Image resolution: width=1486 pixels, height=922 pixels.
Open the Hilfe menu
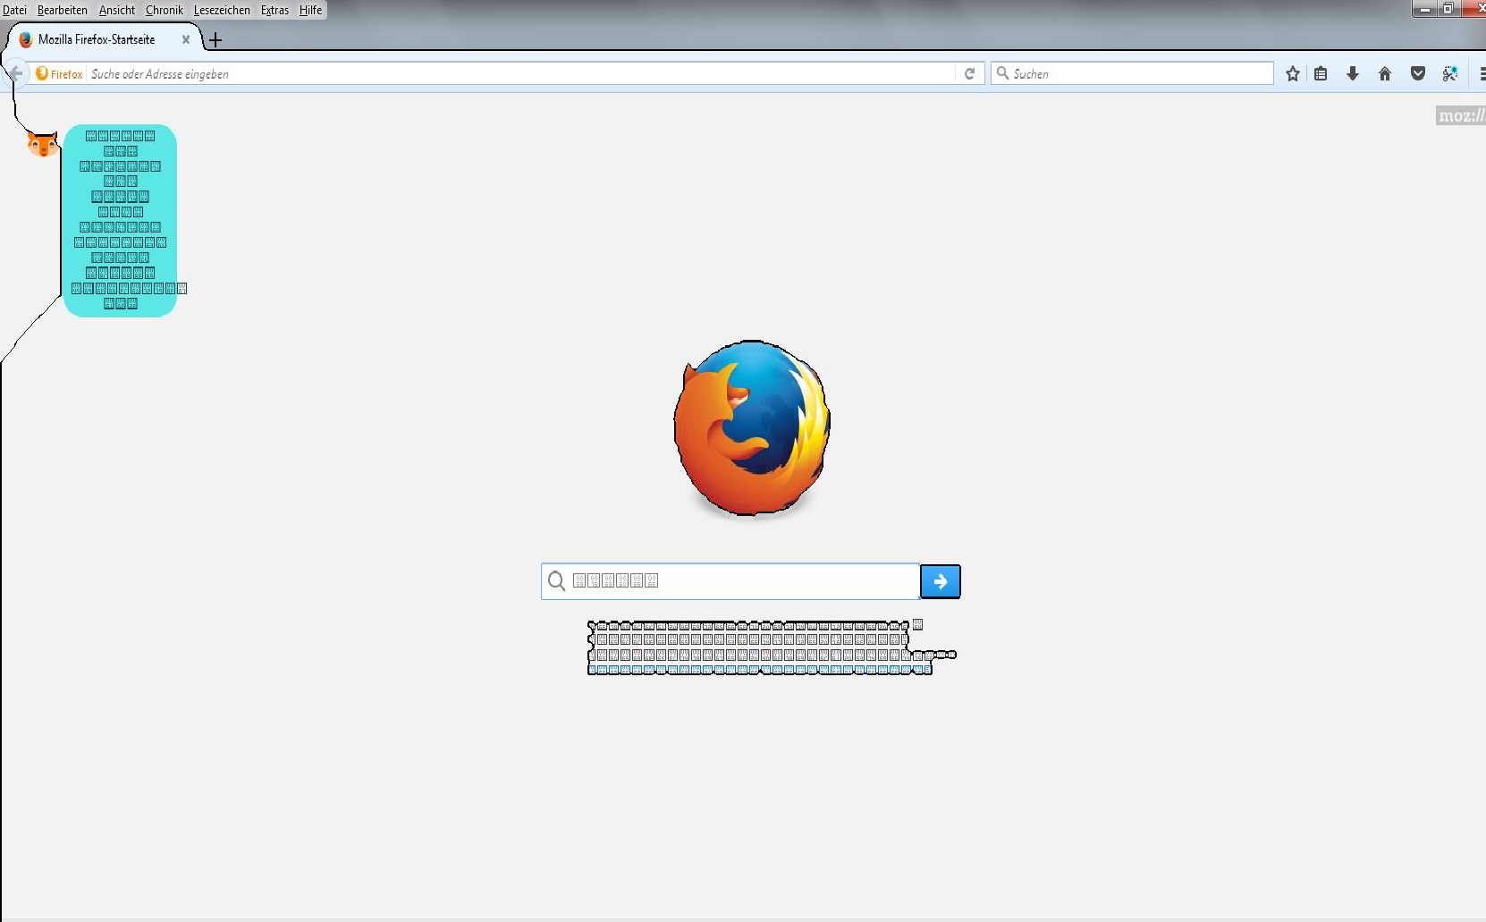310,10
